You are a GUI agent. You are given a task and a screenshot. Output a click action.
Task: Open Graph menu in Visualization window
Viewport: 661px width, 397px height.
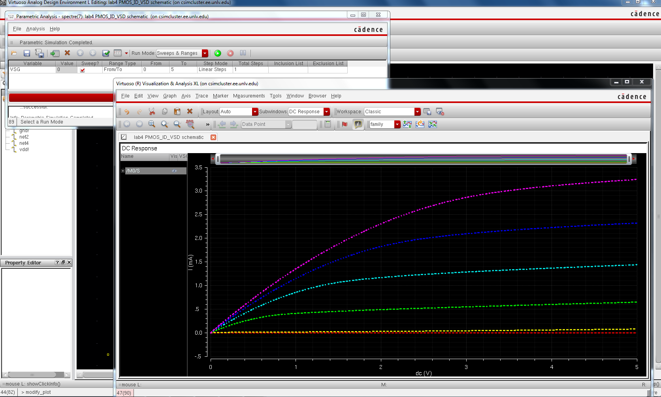[x=170, y=96]
